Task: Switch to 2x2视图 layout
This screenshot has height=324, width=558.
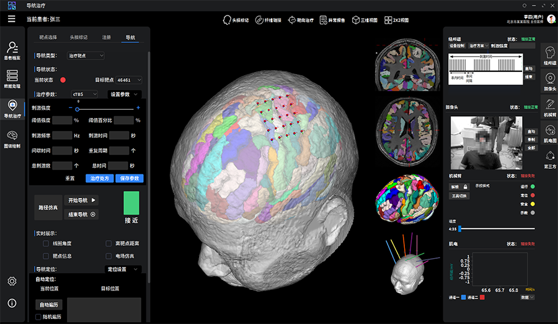Action: (396, 20)
